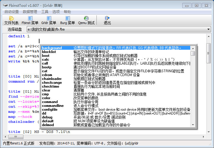Select the 'chainloader' autocomplete entry
The height and width of the screenshot is (148, 214).
tap(116, 79)
